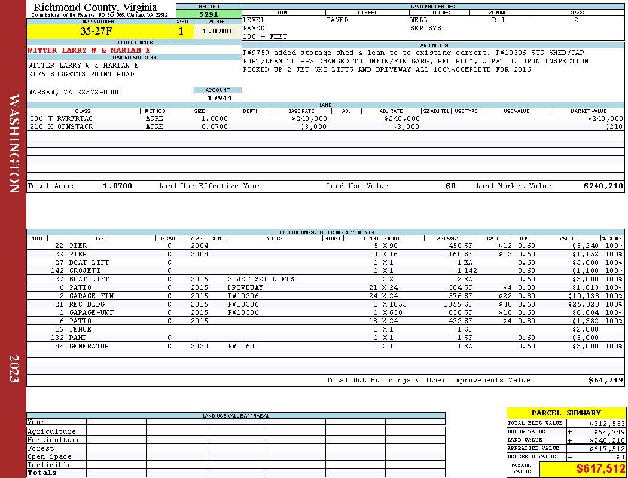The width and height of the screenshot is (628, 478).
Task: Select total bldg value $312,553
Action: 607,424
